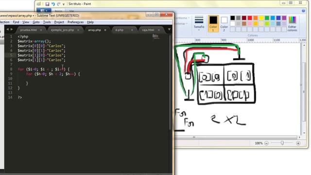Pick the dark red swatch in the Paint palette
Viewport: 311px width, 175px height.
coord(244,18)
